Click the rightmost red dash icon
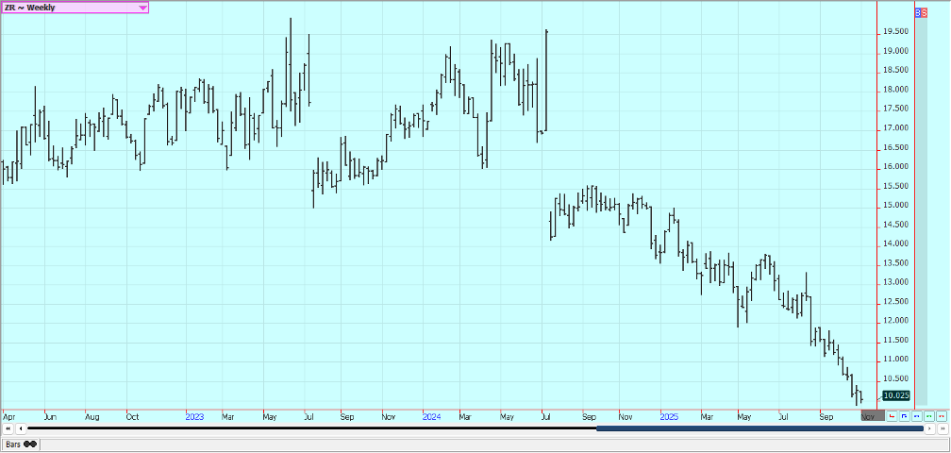951x453 pixels. click(942, 415)
